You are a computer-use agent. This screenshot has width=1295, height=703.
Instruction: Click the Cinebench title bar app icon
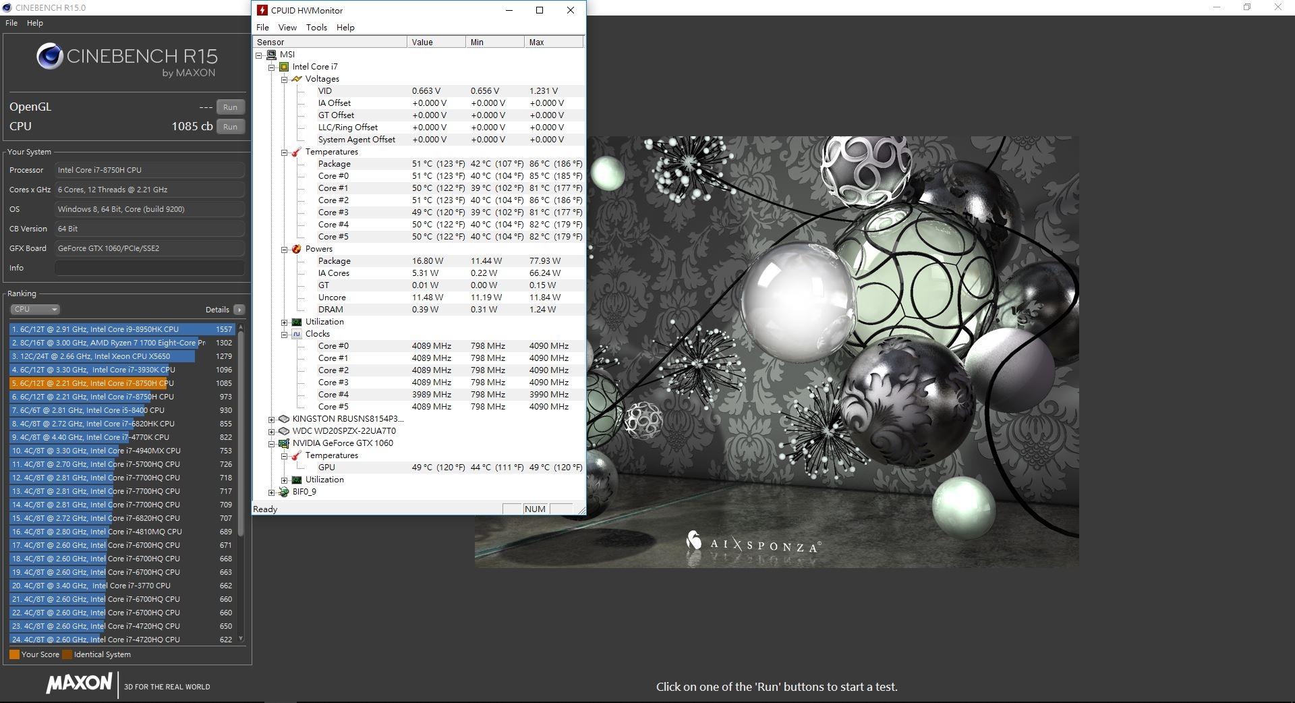7,7
